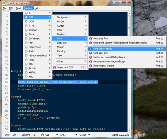Click snippet icon beside 'font: size font'
Viewport: 167px width, 139px height.
[x=91, y=39]
